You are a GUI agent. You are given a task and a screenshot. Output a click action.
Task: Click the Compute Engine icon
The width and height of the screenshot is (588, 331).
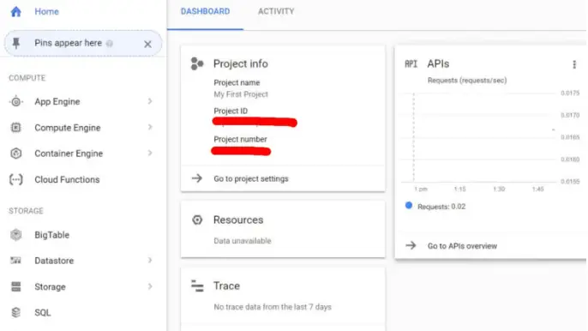pos(15,128)
